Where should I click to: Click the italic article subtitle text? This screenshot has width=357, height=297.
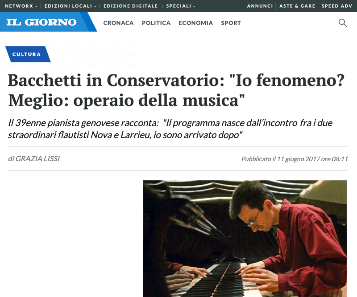170,129
